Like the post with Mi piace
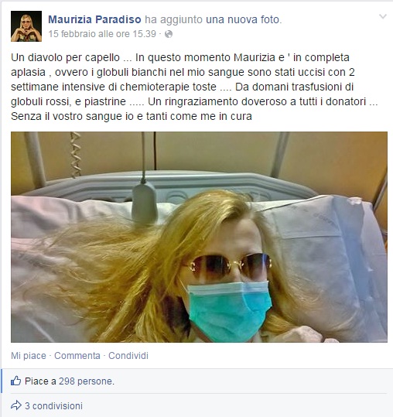This screenshot has width=393, height=417. click(x=29, y=356)
